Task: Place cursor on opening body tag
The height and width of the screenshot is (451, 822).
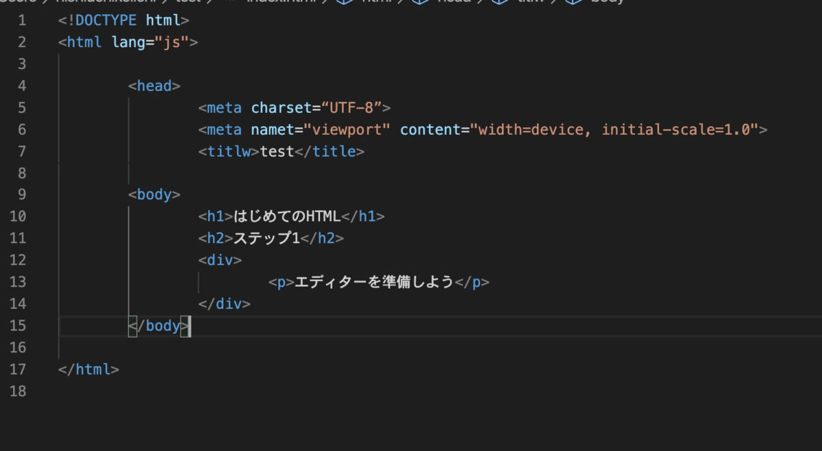Action: coord(154,194)
